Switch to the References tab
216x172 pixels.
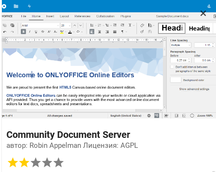(x=82, y=16)
